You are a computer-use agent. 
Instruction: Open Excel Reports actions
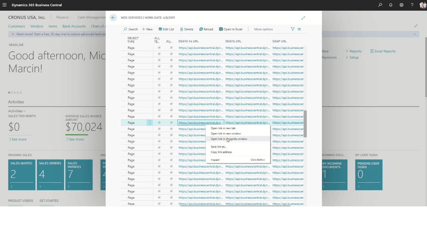coord(383,51)
